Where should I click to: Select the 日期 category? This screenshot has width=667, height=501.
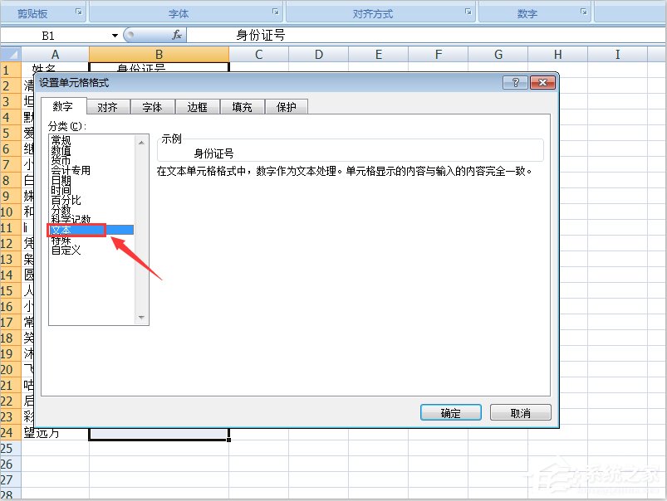(61, 180)
